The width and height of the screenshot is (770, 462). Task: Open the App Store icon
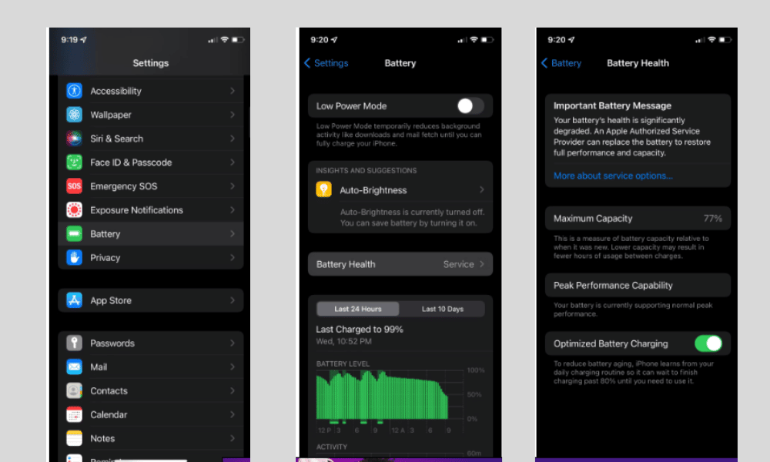74,300
